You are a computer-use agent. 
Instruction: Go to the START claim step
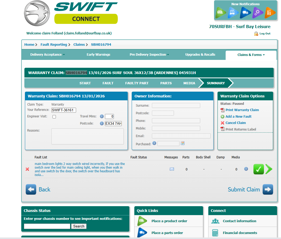pos(85,83)
